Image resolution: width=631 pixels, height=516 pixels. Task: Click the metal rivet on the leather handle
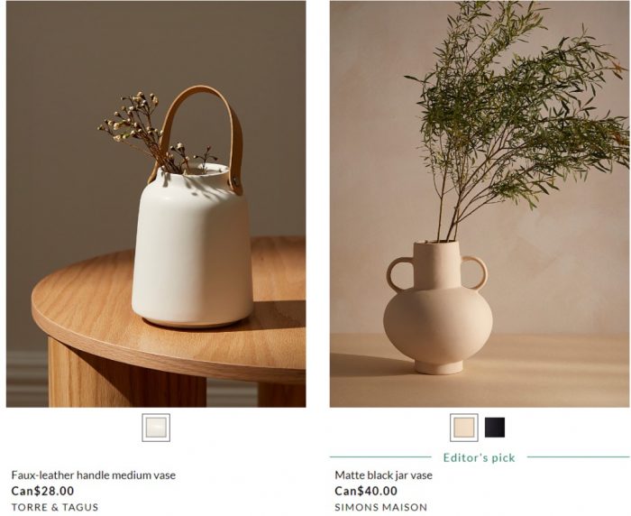[x=235, y=180]
